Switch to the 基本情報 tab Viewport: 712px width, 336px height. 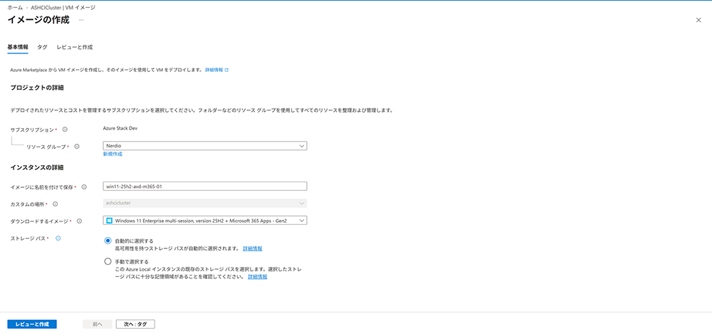18,47
